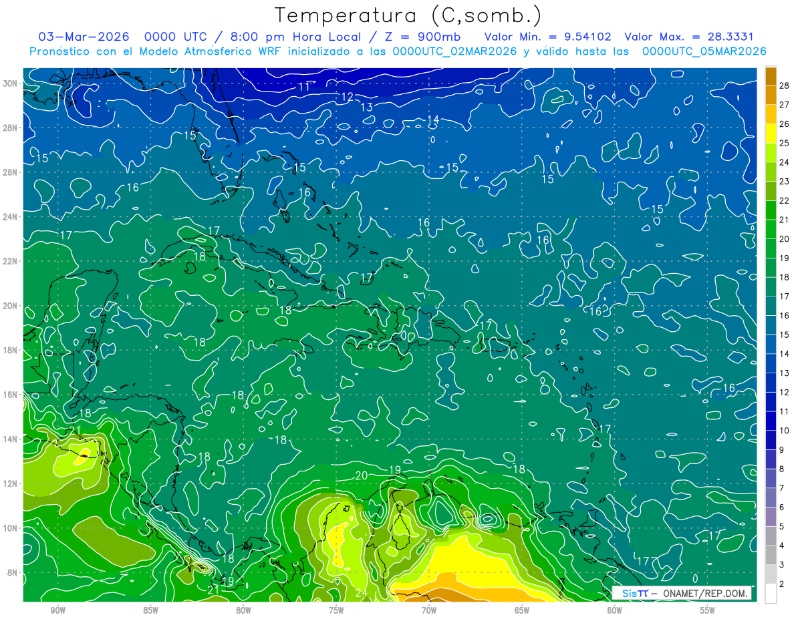Click the "75W" longitude axis label
Viewport: 802px width, 619px height.
(x=336, y=610)
